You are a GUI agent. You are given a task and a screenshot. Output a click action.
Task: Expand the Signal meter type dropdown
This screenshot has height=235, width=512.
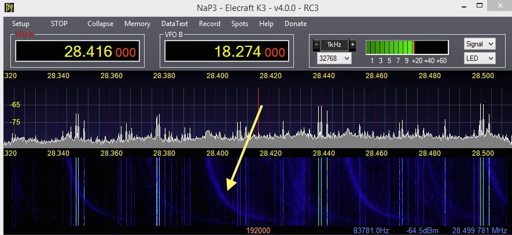click(x=480, y=44)
